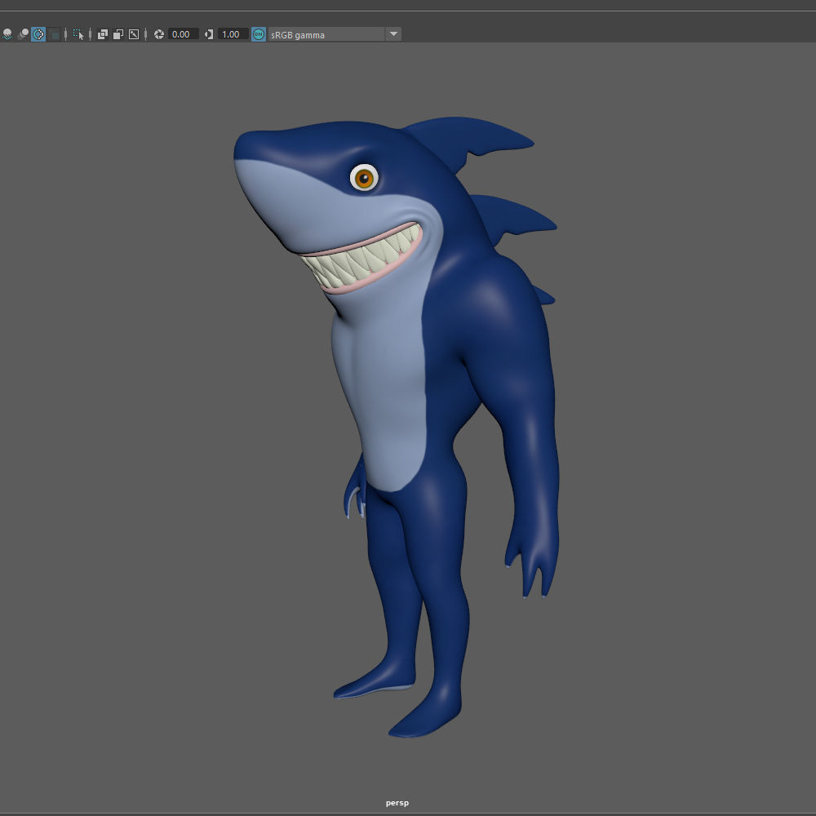Enable Isolate Select with dashed-box cursor icon
Screen dimensions: 816x816
(78, 34)
